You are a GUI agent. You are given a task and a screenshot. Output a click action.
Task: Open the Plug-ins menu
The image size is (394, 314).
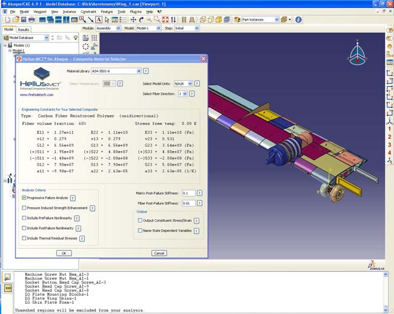point(136,12)
